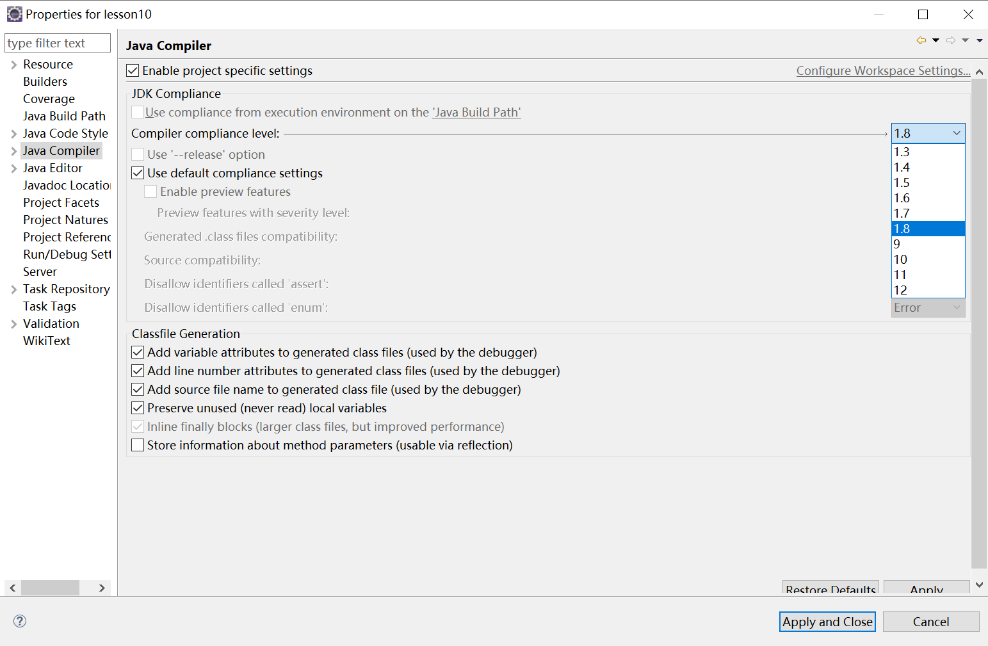Click the yellow back navigation arrow
Image resolution: width=988 pixels, height=646 pixels.
coord(921,40)
